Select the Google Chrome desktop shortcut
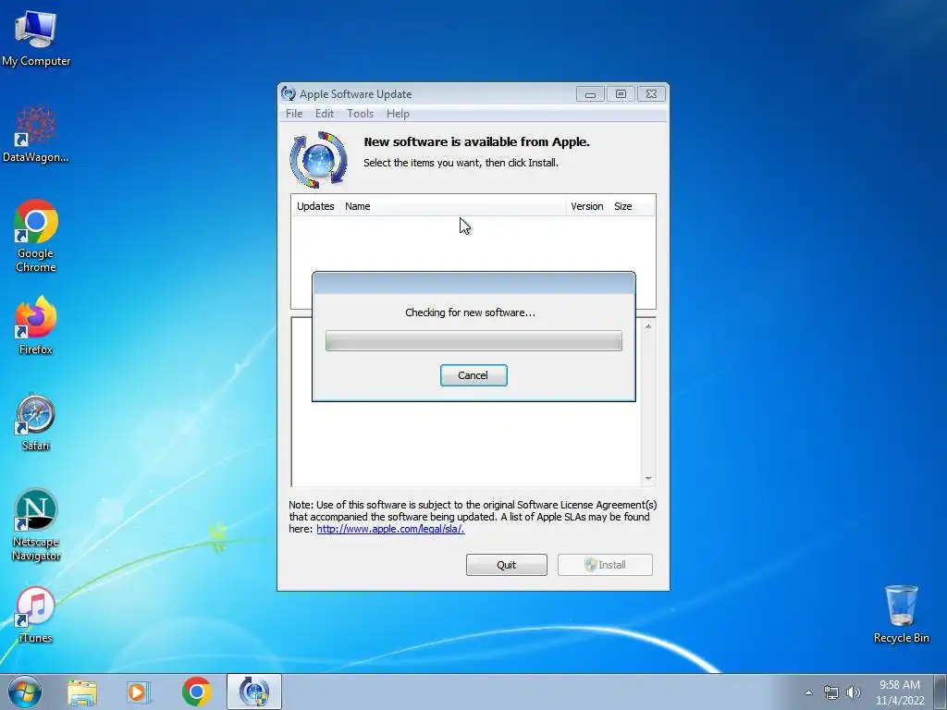The height and width of the screenshot is (710, 947). (36, 236)
